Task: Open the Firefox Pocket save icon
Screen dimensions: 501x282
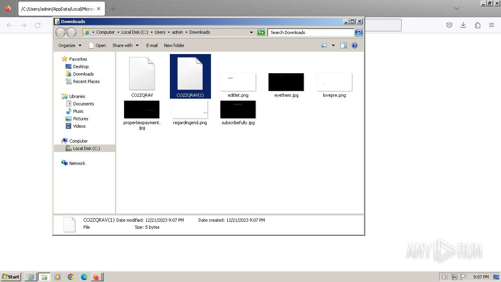Action: click(449, 25)
